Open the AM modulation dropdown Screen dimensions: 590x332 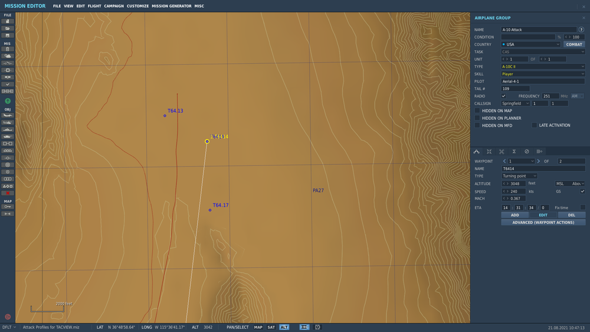pos(577,96)
